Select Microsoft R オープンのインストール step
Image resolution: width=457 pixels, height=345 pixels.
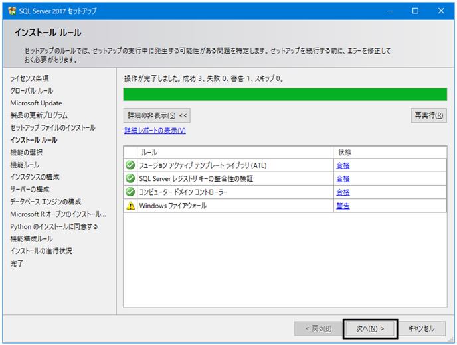click(58, 214)
